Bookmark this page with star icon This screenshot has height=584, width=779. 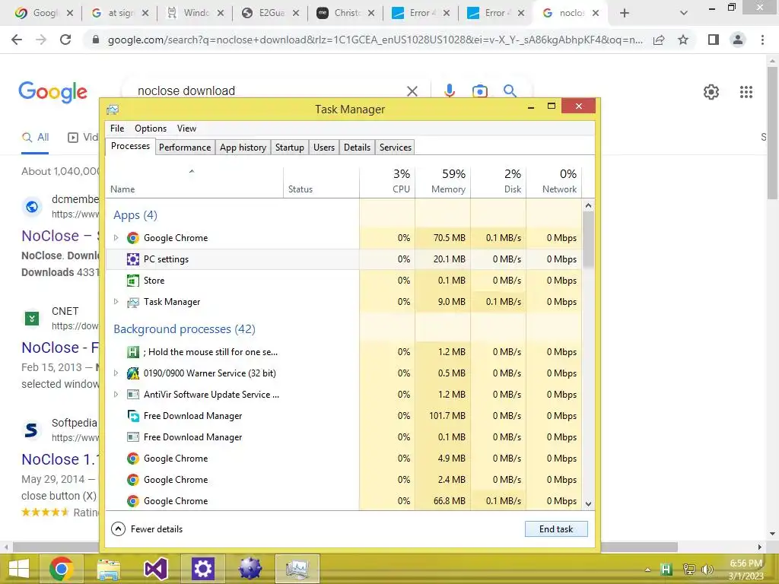[x=683, y=40]
